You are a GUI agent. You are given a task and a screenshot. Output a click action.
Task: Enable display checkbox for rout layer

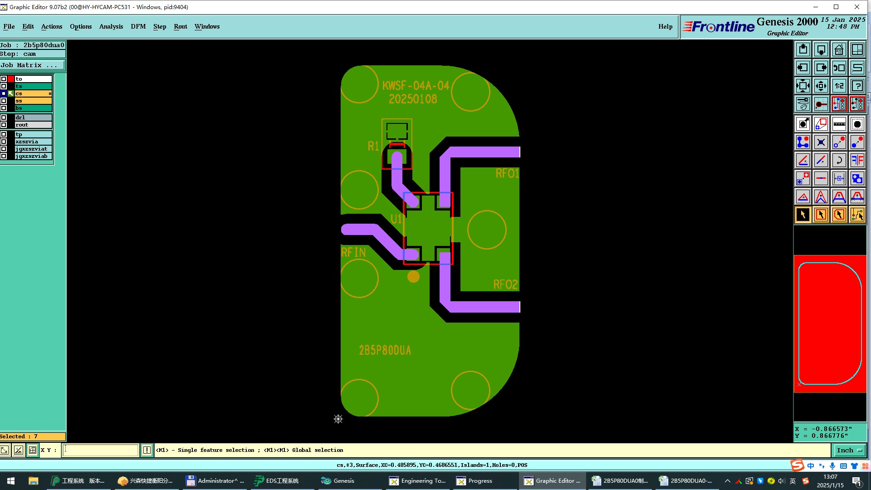tap(4, 125)
